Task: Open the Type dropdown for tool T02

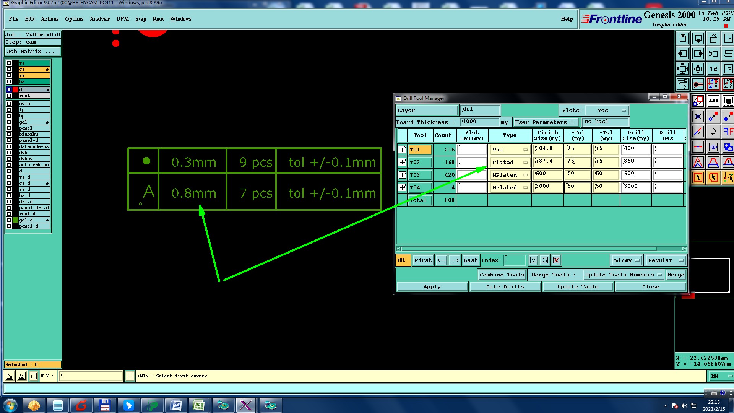Action: 510,162
